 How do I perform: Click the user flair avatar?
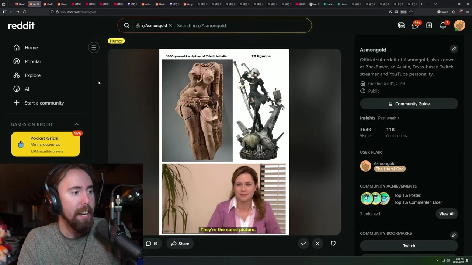point(365,166)
